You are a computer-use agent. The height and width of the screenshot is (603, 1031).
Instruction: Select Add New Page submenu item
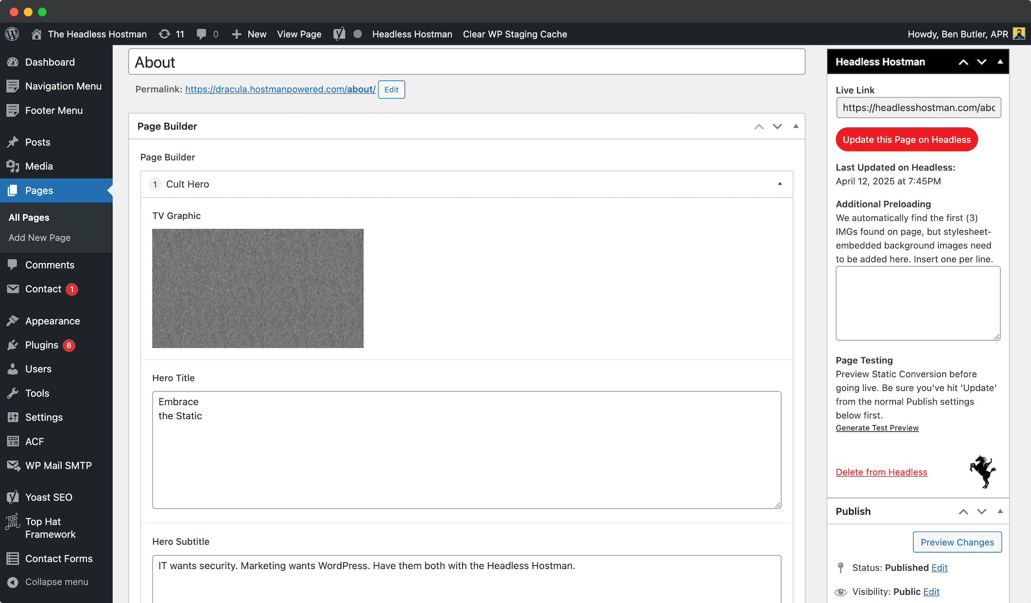pyautogui.click(x=39, y=238)
